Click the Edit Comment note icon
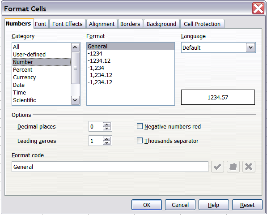 (x=233, y=167)
